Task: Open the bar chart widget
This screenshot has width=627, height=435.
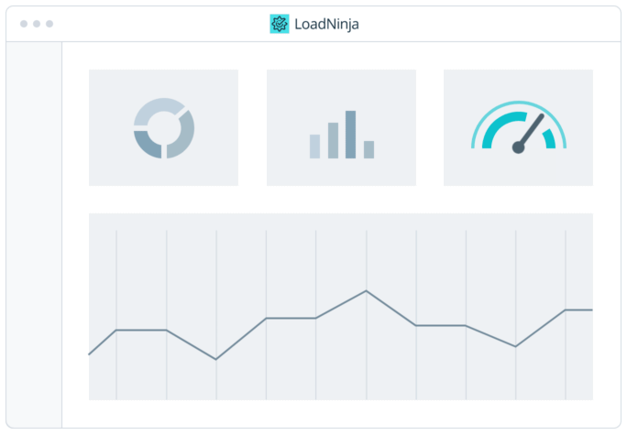Action: (x=341, y=127)
